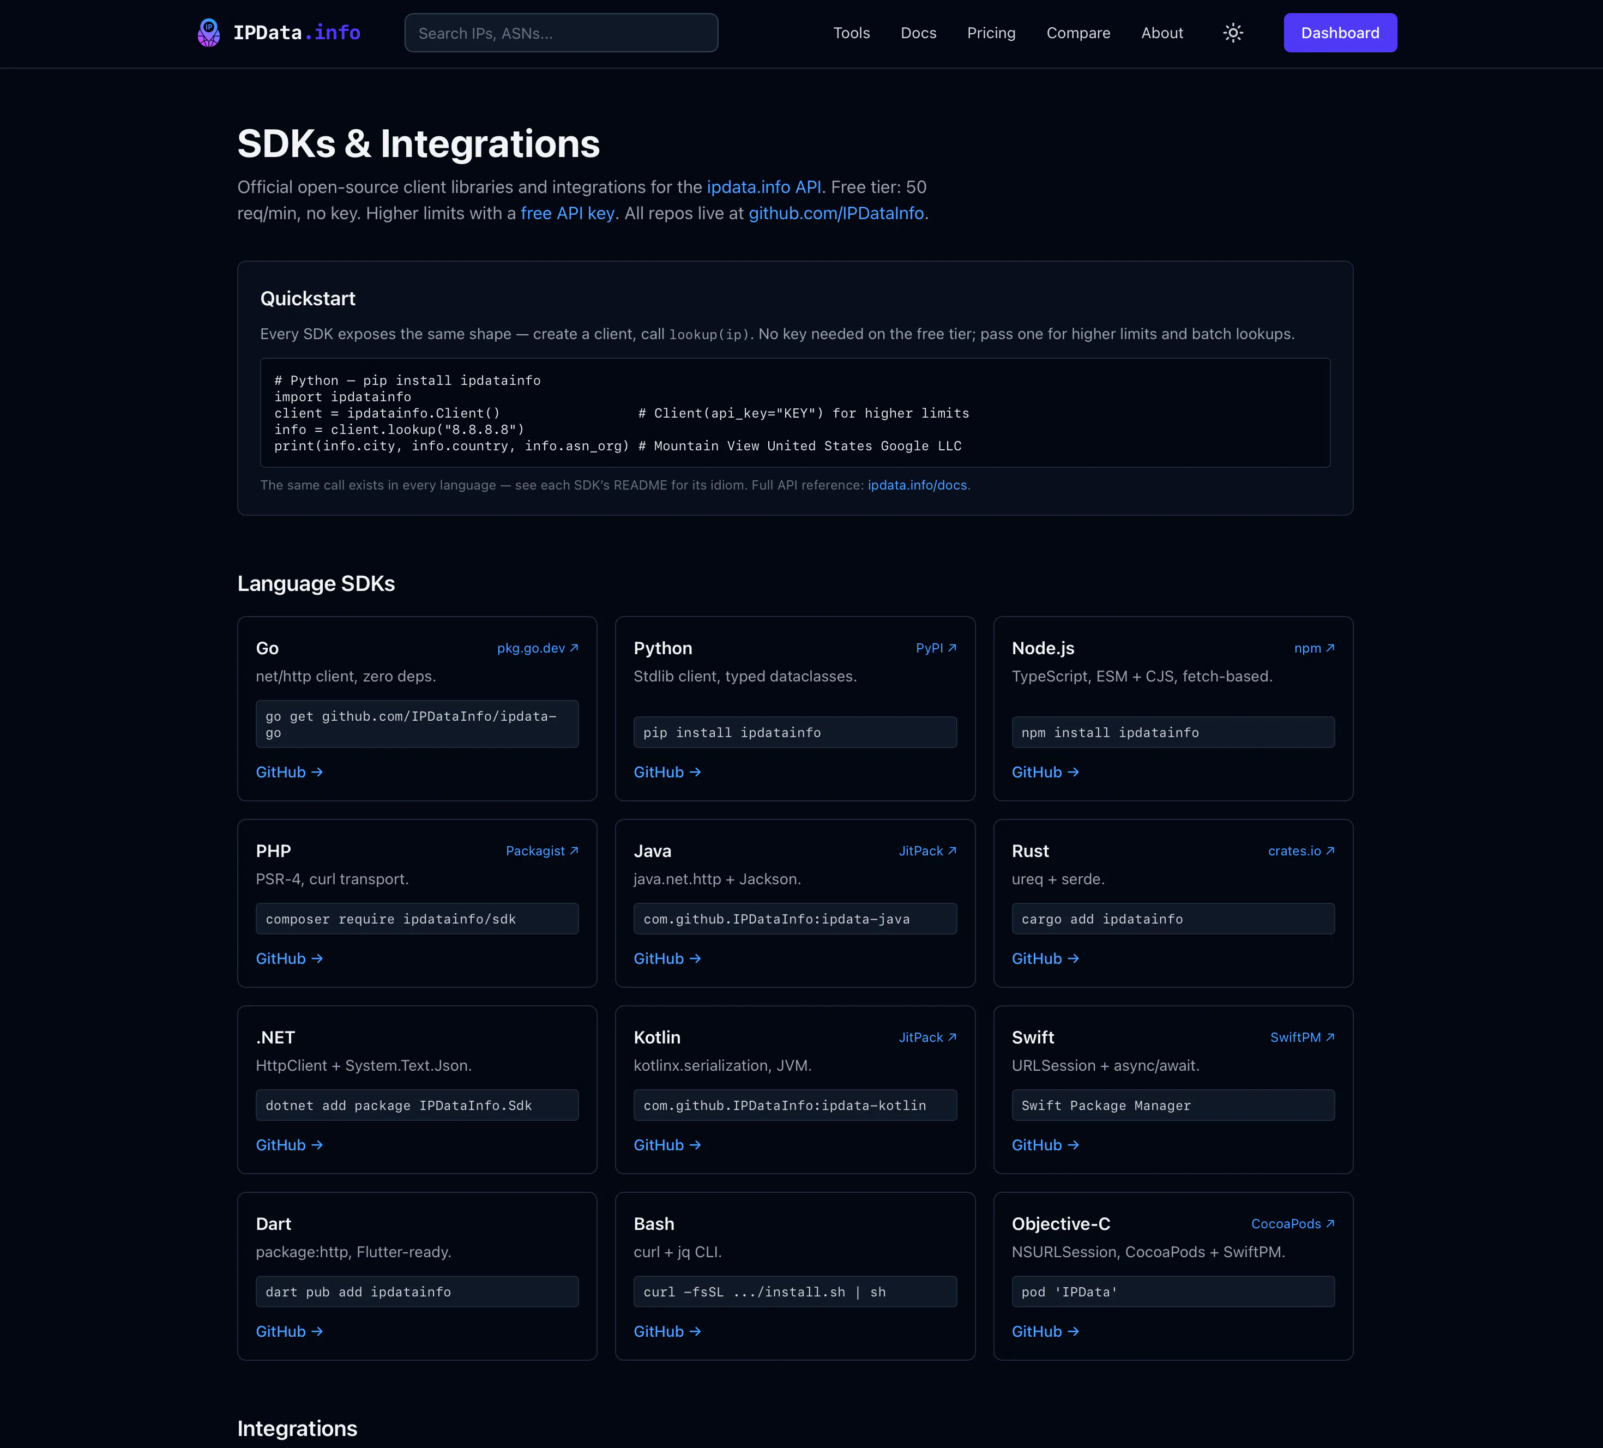This screenshot has height=1448, width=1603.
Task: Open the Swift SDK GitHub link
Action: click(1045, 1145)
